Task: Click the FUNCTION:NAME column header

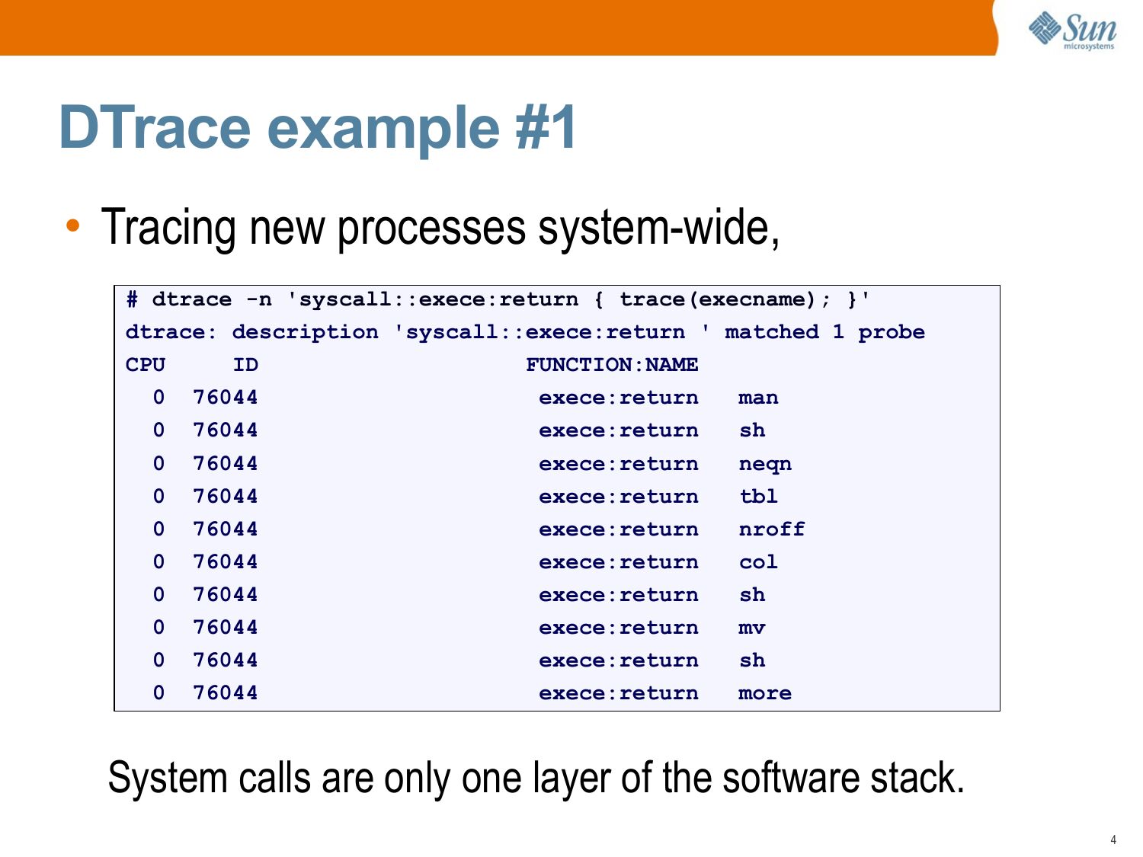Action: coord(611,365)
